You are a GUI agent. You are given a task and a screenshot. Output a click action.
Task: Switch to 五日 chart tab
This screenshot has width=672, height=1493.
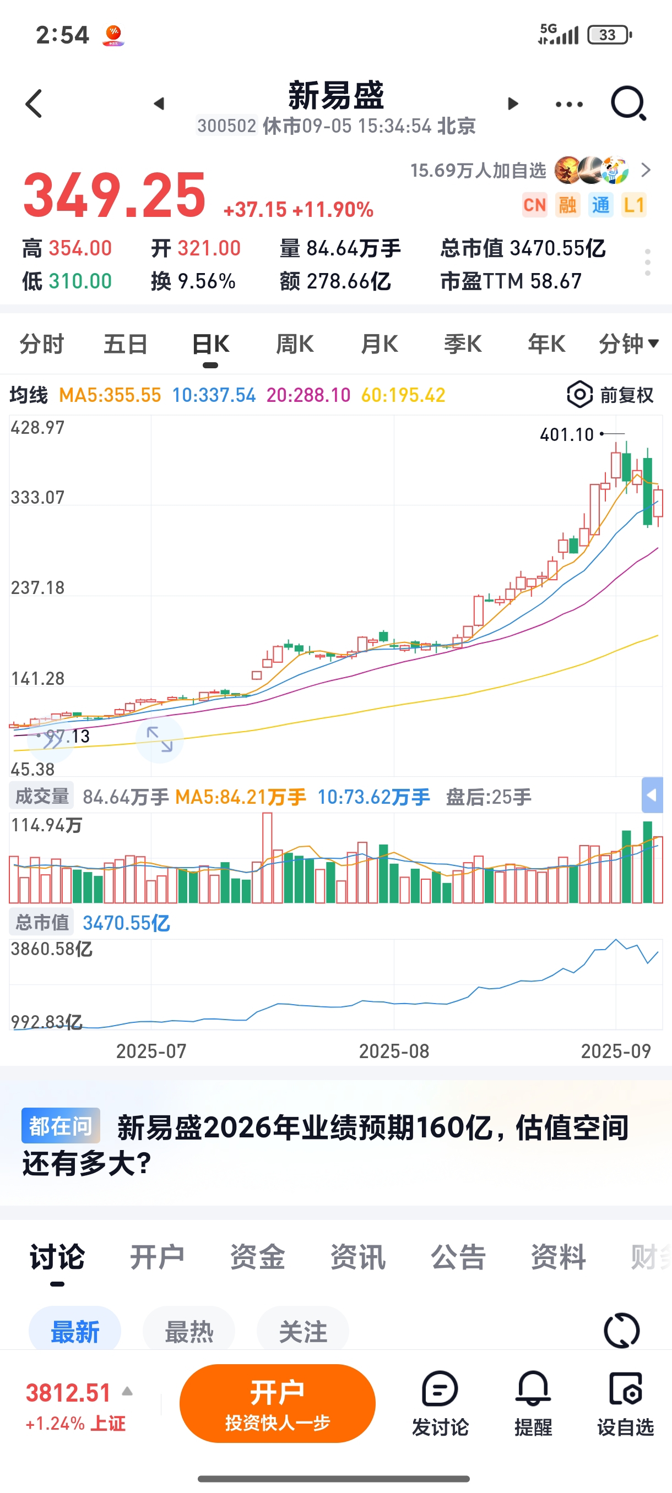pyautogui.click(x=126, y=344)
